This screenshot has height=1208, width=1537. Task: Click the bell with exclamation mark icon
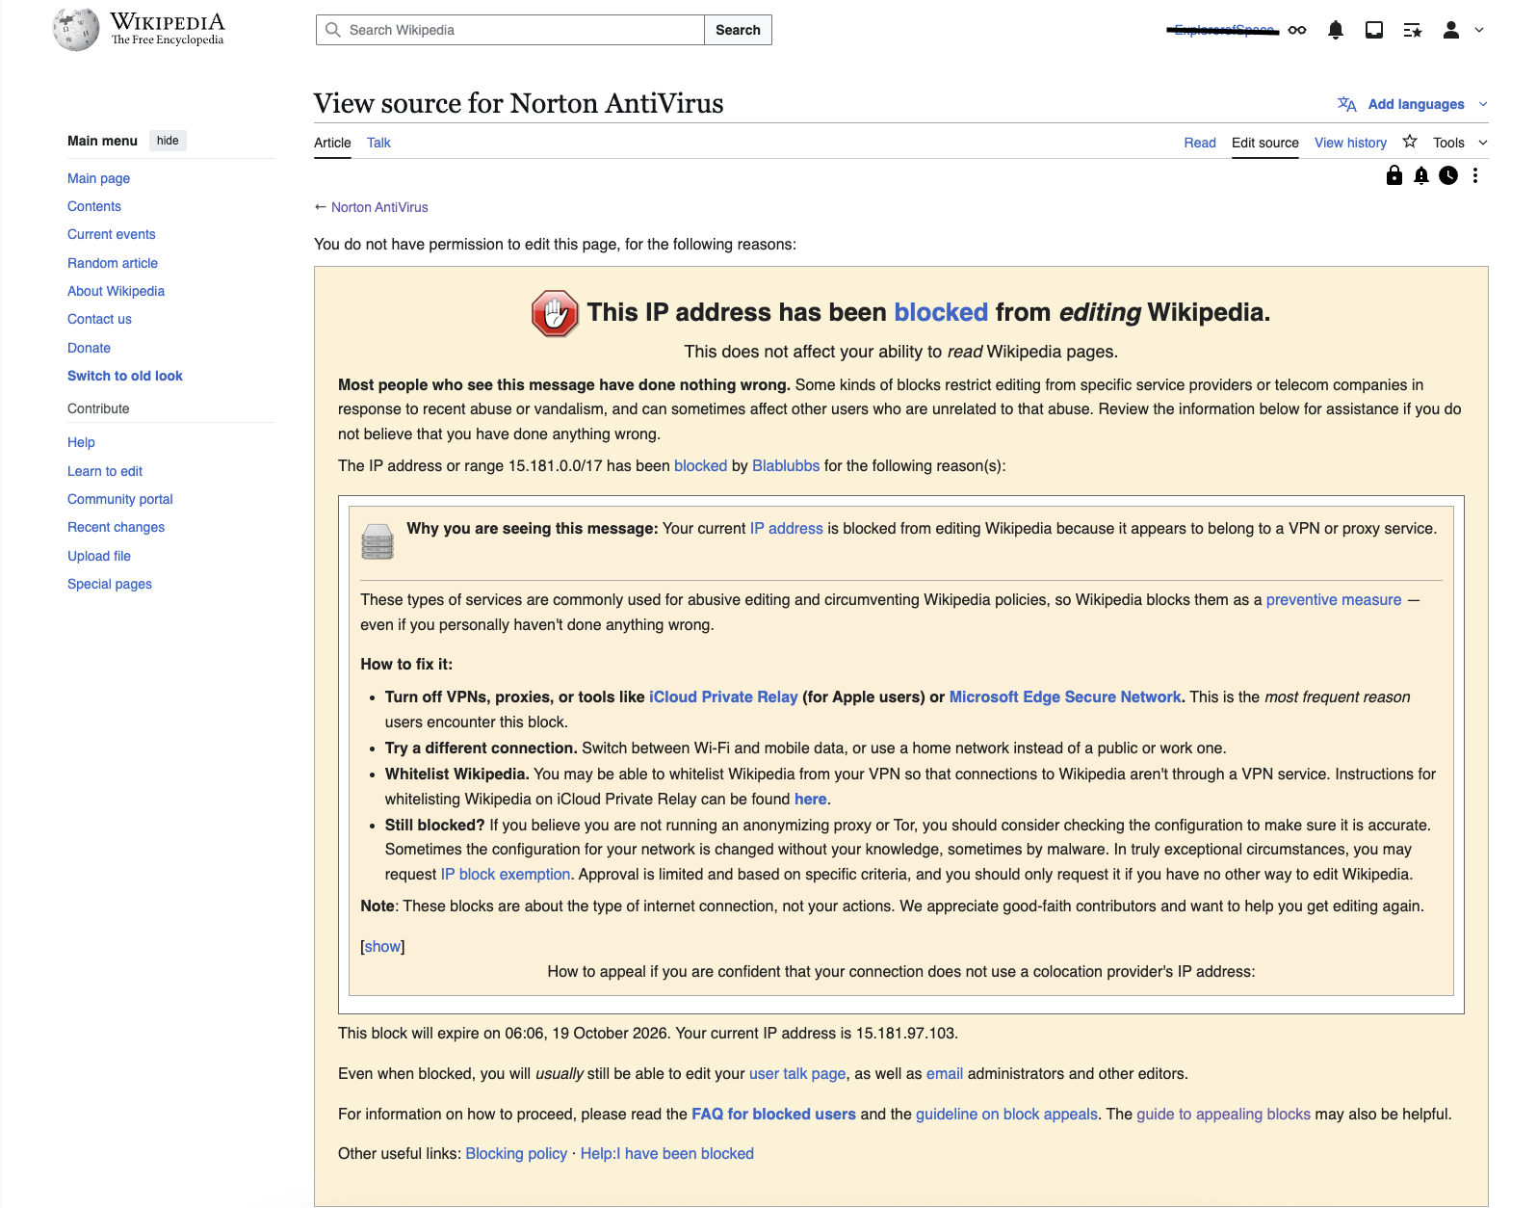1421,175
